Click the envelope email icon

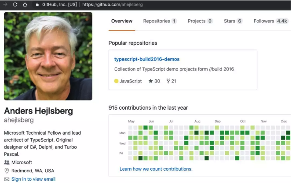pos(7,179)
